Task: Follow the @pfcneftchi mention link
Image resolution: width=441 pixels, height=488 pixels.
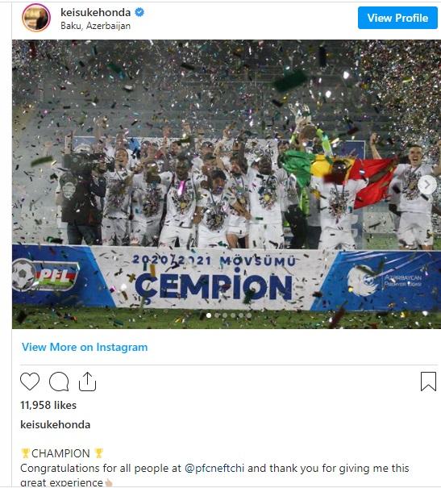Action: point(214,468)
